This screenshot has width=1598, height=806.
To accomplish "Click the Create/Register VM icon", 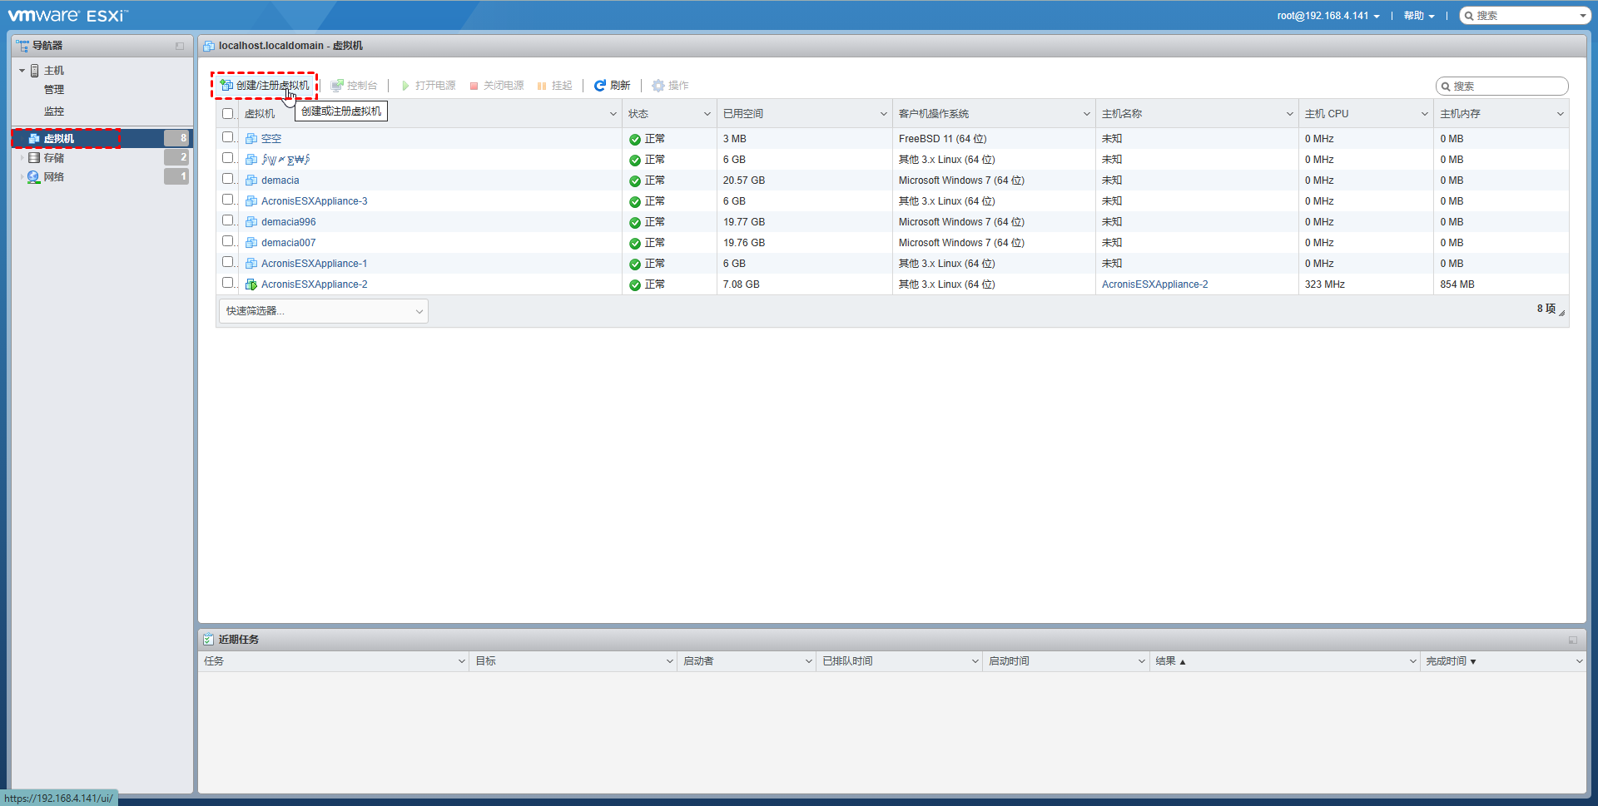I will (x=226, y=85).
